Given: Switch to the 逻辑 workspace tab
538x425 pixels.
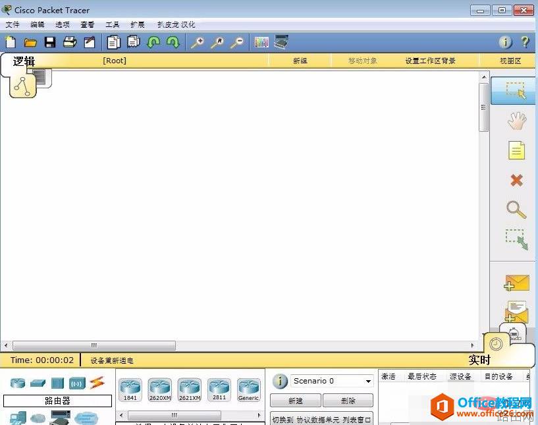Looking at the screenshot, I should (x=24, y=61).
